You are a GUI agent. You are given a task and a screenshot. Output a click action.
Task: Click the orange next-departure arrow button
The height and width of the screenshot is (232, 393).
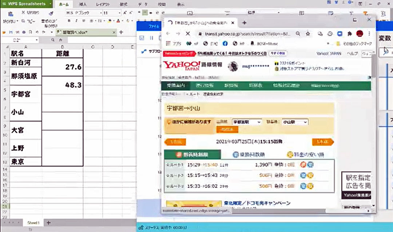pyautogui.click(x=323, y=142)
